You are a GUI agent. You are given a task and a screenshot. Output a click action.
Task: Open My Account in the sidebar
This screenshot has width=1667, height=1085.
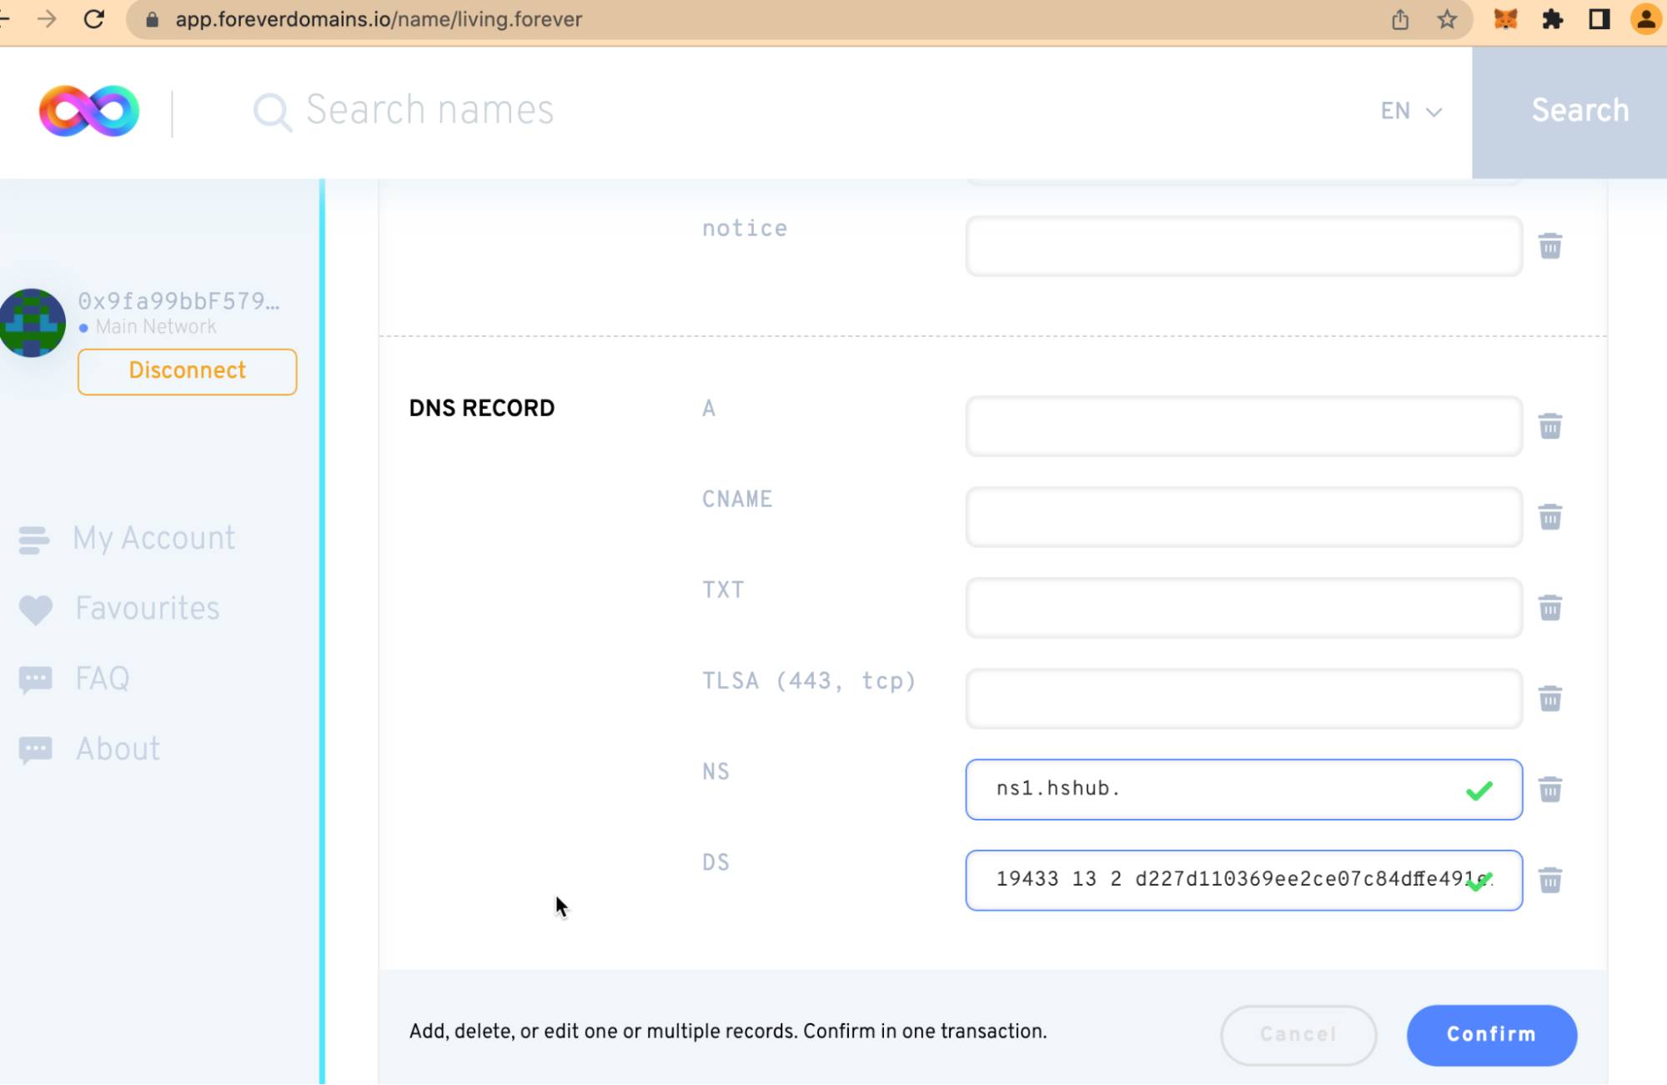153,539
